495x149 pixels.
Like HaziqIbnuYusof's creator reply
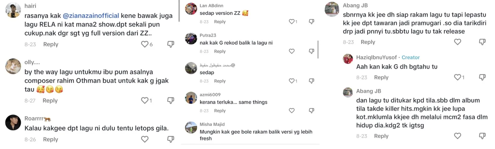click(x=457, y=77)
